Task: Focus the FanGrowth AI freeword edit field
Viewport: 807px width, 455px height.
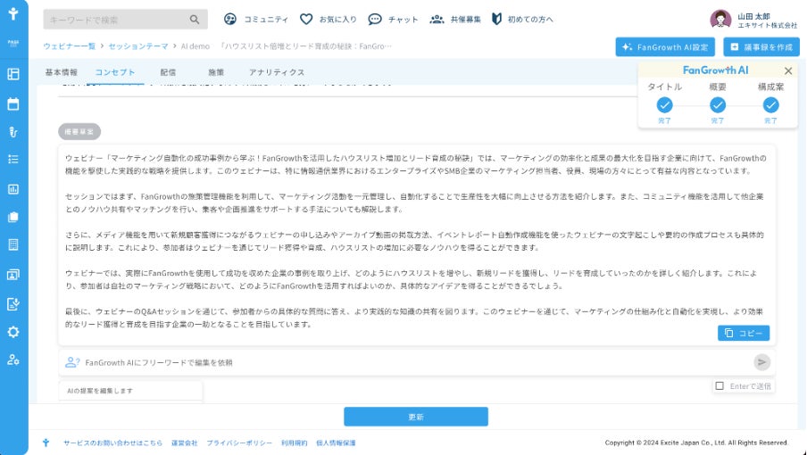Action: (x=406, y=362)
